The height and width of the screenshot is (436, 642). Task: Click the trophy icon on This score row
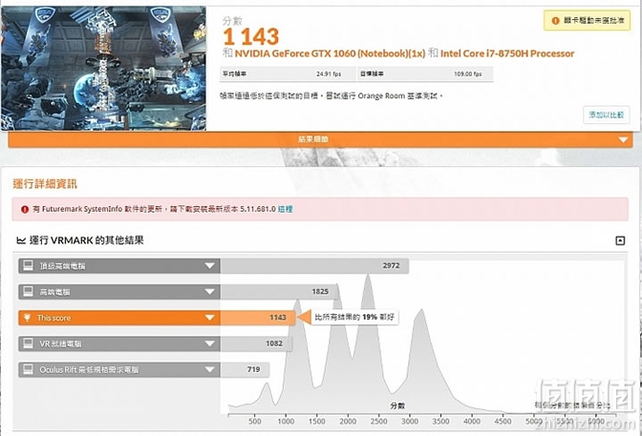pyautogui.click(x=27, y=318)
